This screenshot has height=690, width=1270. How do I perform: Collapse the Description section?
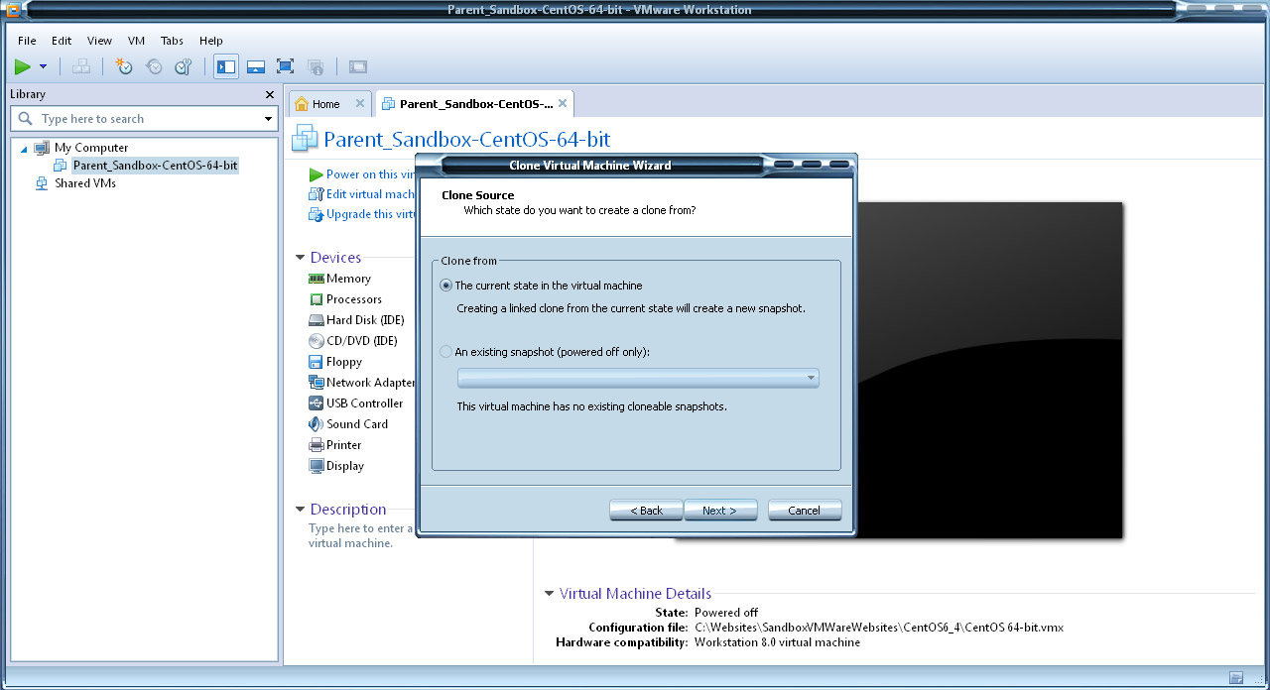pos(301,510)
